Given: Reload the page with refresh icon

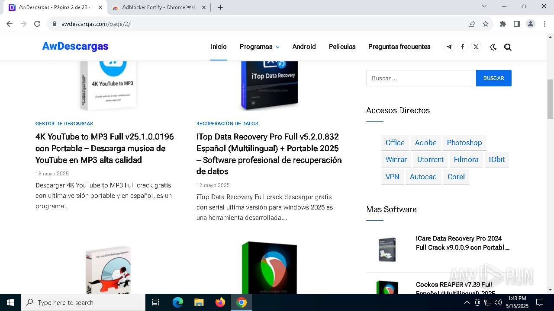Looking at the screenshot, I should (37, 24).
